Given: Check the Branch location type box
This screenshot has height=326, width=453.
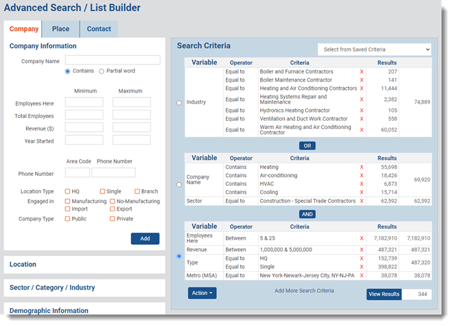Looking at the screenshot, I should 137,191.
